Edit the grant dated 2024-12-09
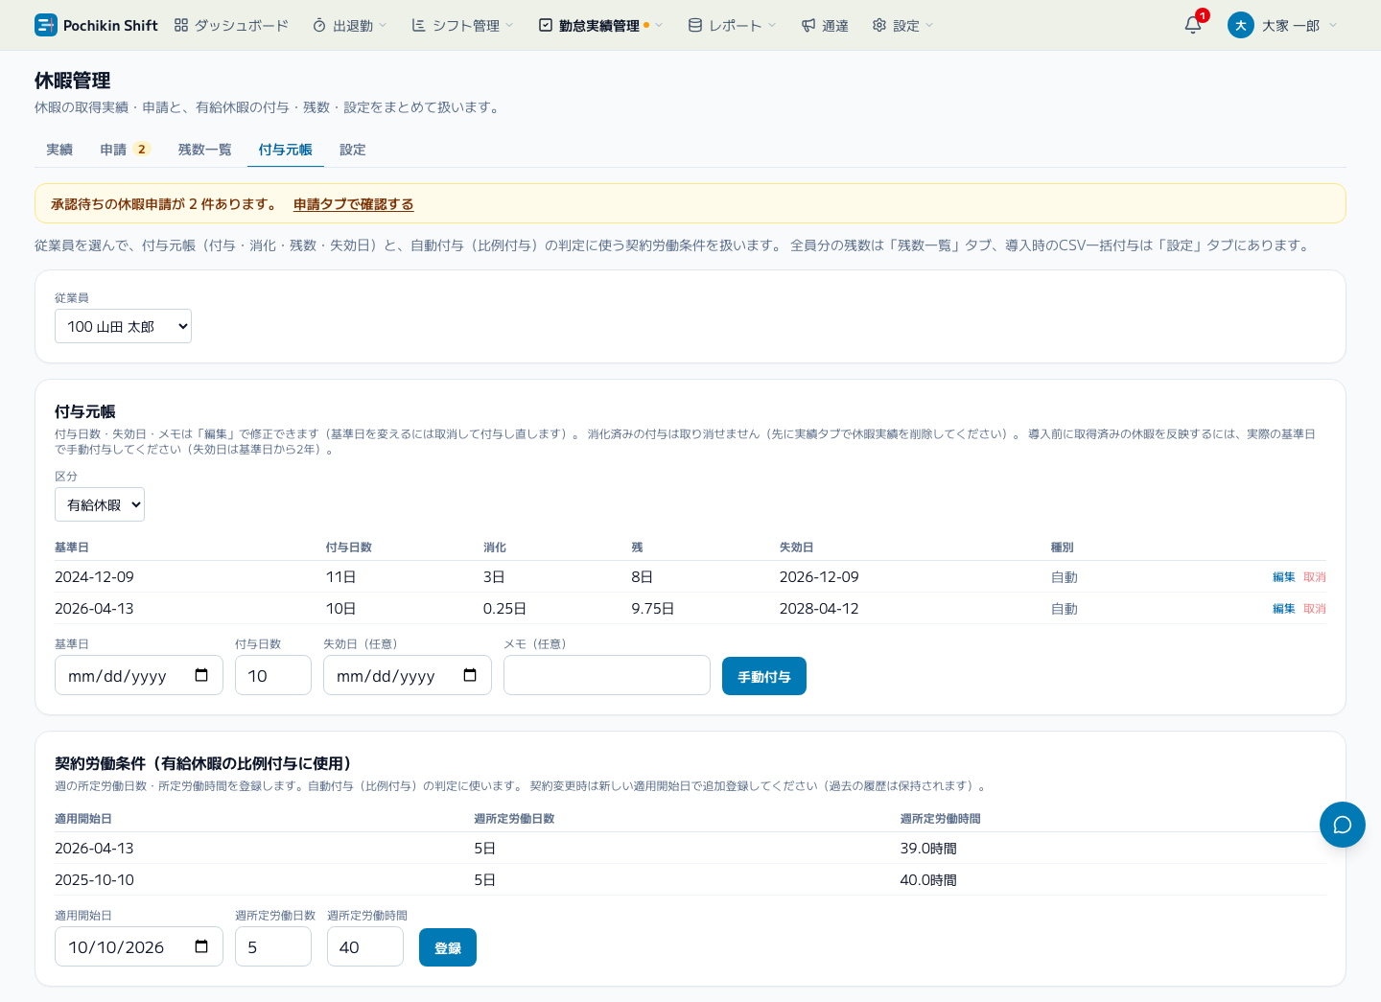Screen dimensions: 1381x1002 [x=1283, y=577]
